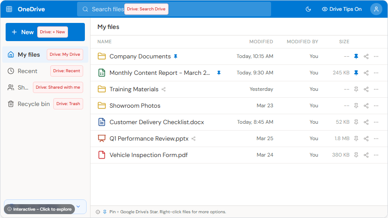Click the New button
The image size is (388, 218).
click(45, 32)
